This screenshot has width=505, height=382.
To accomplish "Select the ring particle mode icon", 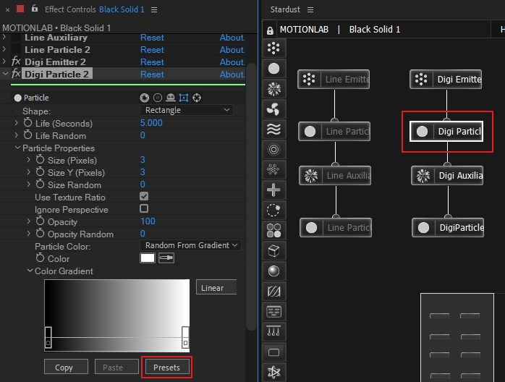I will pos(158,98).
